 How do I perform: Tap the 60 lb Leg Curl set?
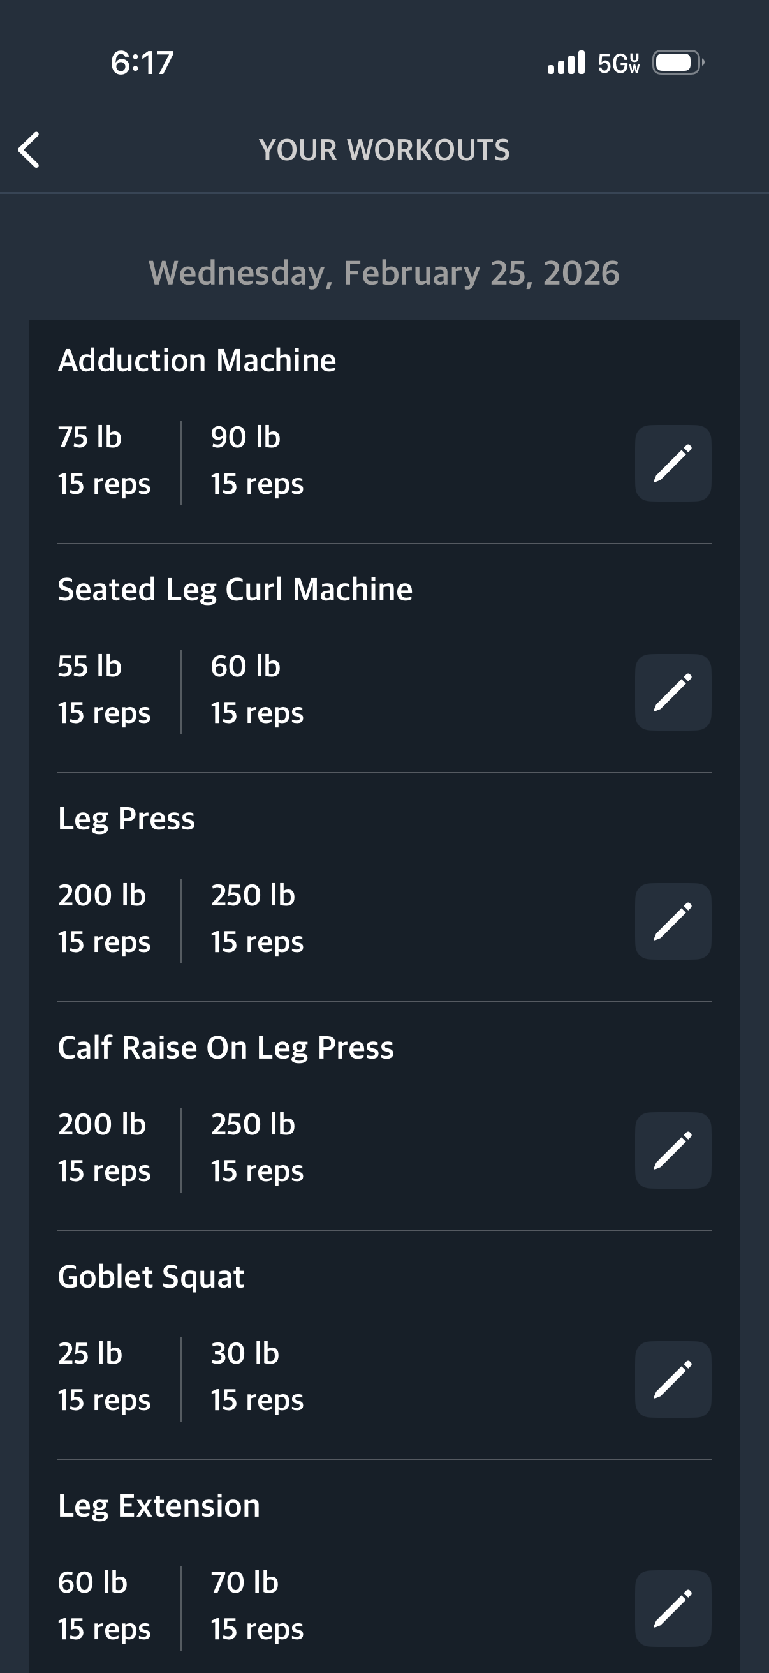tap(257, 690)
